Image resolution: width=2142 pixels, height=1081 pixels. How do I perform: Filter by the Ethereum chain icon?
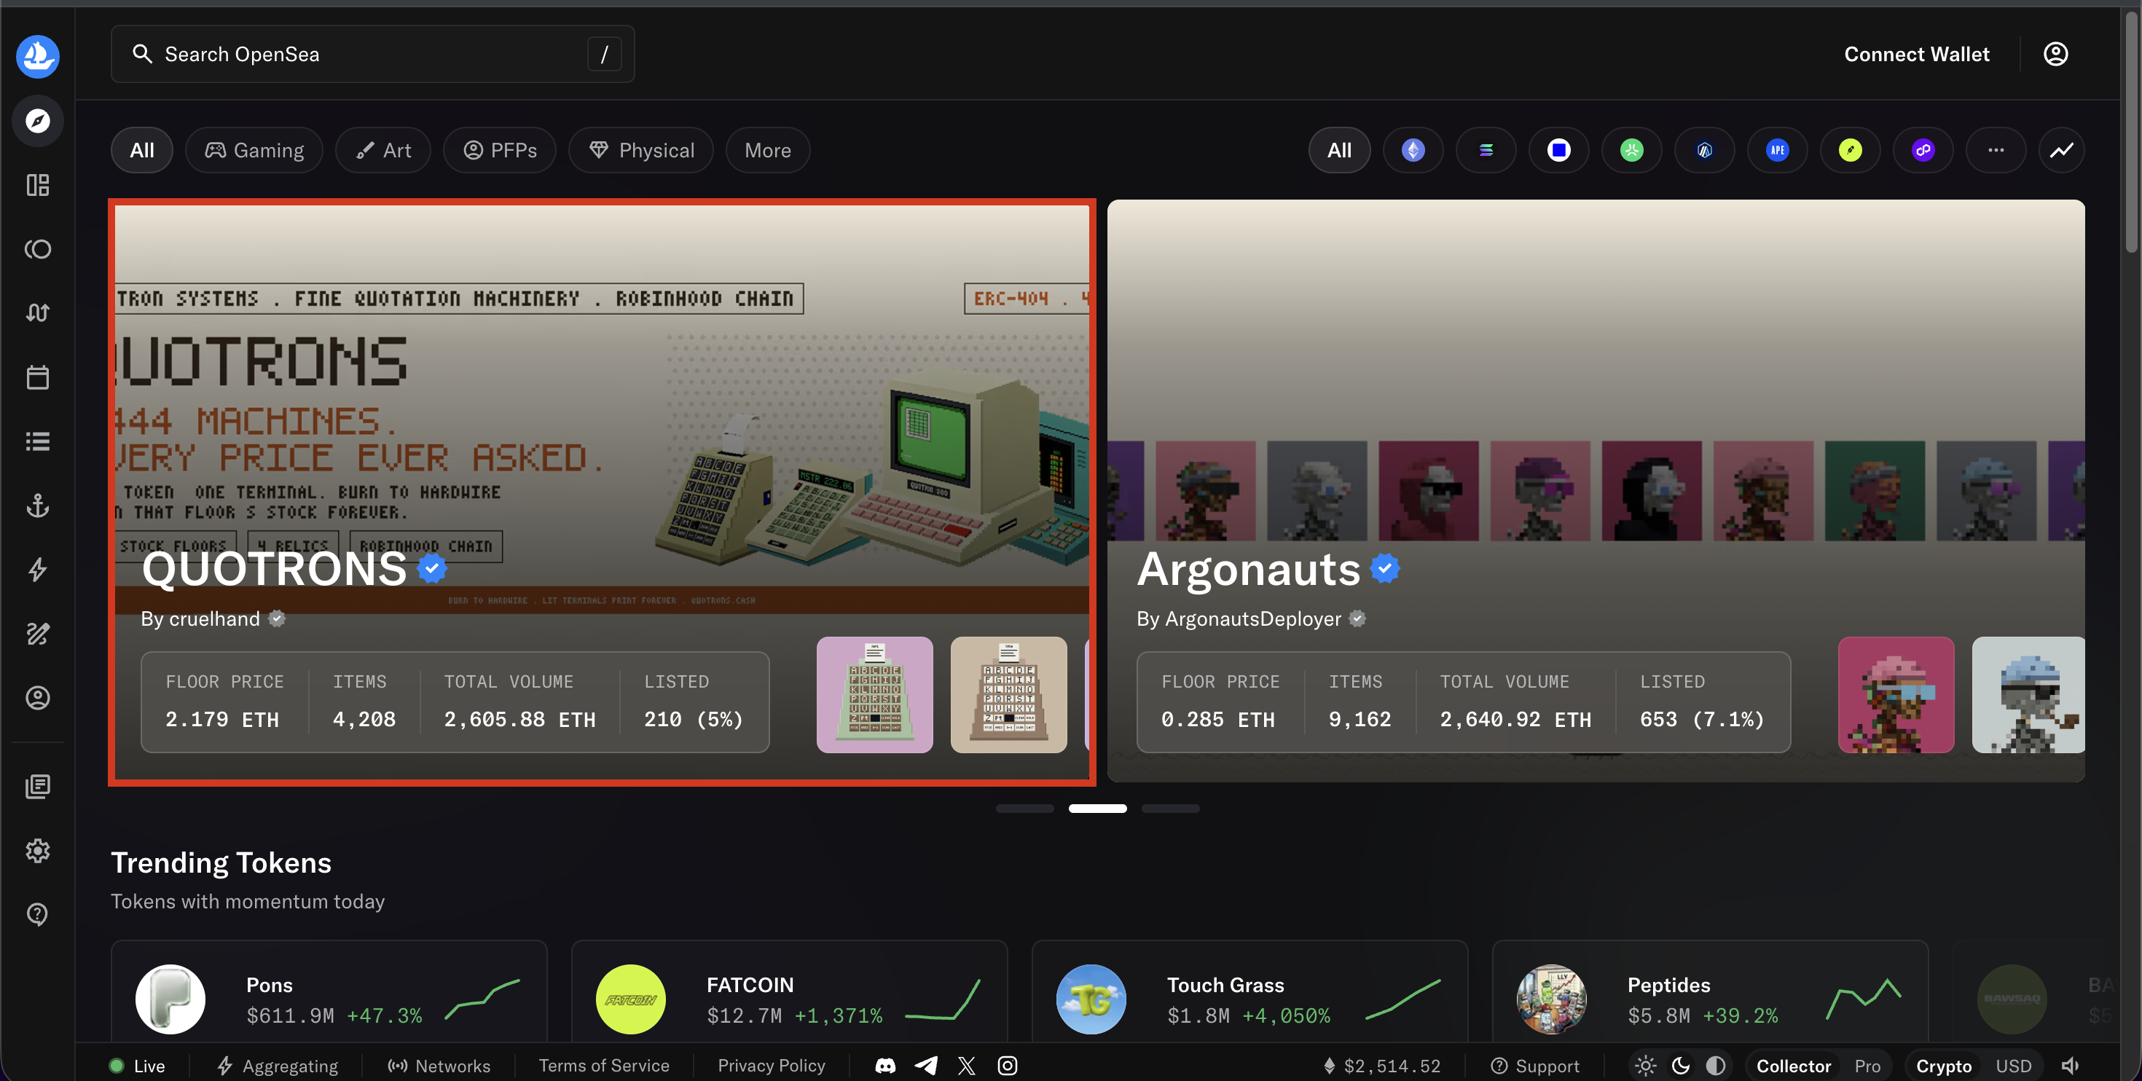click(1413, 151)
